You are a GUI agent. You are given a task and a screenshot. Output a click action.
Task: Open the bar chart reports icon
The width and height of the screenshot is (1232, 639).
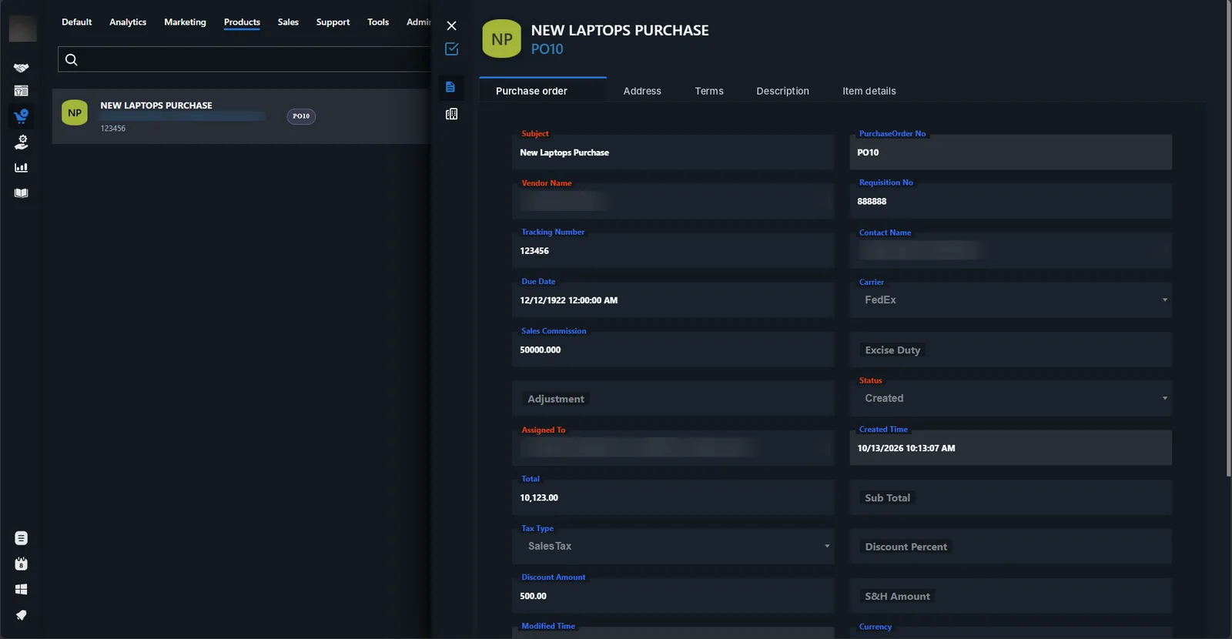coord(21,167)
